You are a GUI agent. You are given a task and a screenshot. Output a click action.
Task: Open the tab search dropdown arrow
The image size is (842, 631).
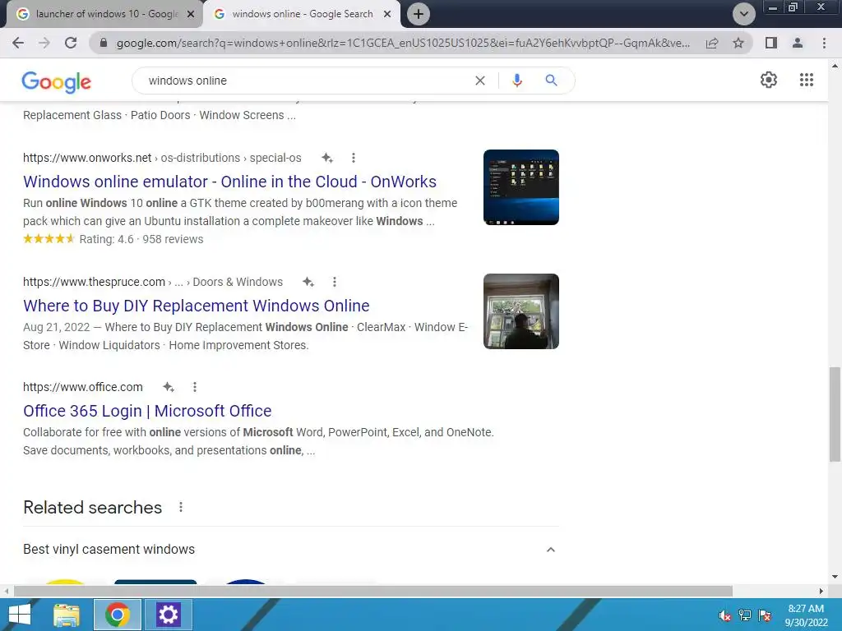pos(743,14)
